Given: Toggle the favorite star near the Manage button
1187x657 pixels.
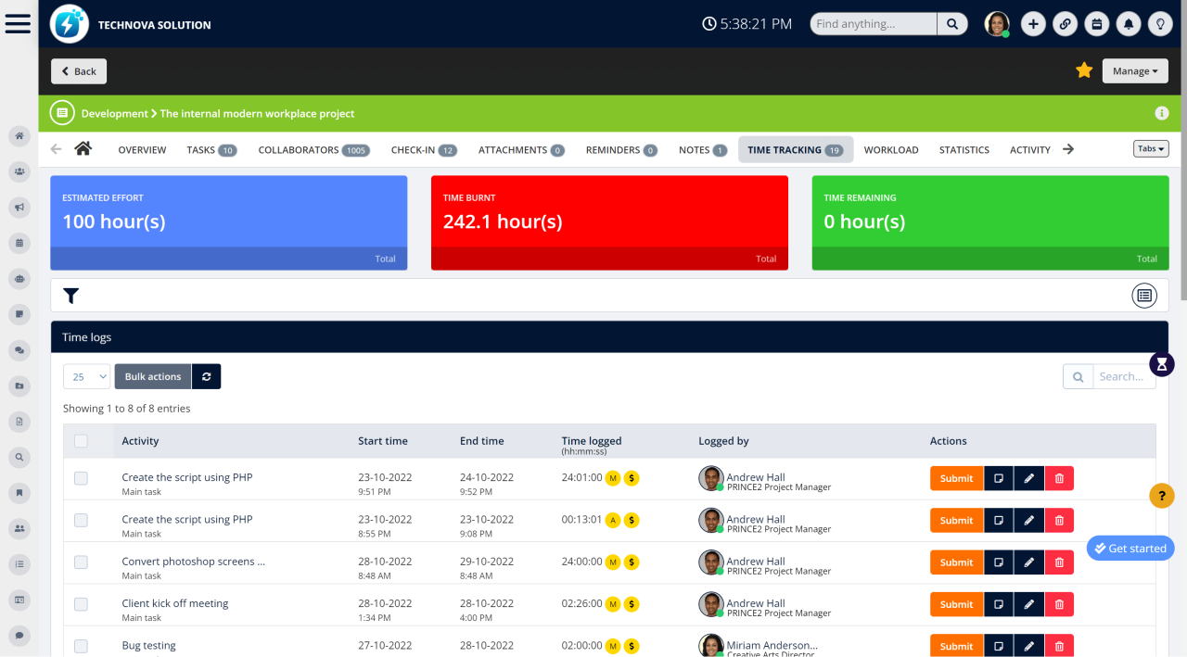Looking at the screenshot, I should pyautogui.click(x=1084, y=69).
